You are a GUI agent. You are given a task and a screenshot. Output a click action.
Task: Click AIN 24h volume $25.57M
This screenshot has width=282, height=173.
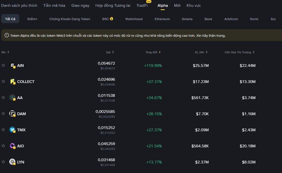pos(201,66)
